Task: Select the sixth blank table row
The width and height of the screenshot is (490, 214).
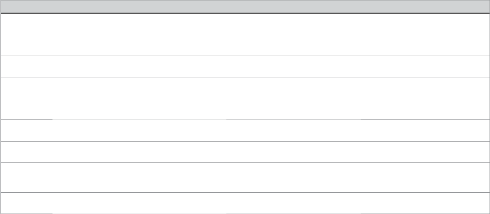Action: click(x=245, y=130)
